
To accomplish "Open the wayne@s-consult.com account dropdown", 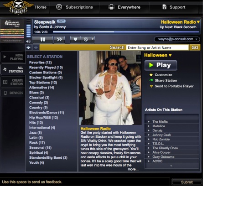I will [x=177, y=39].
